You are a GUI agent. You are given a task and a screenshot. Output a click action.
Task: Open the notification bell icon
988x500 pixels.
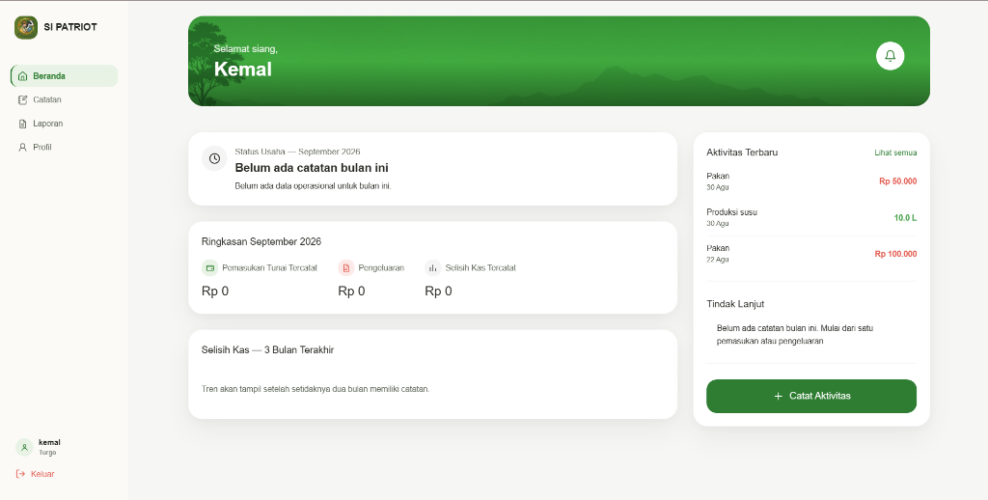click(x=890, y=56)
